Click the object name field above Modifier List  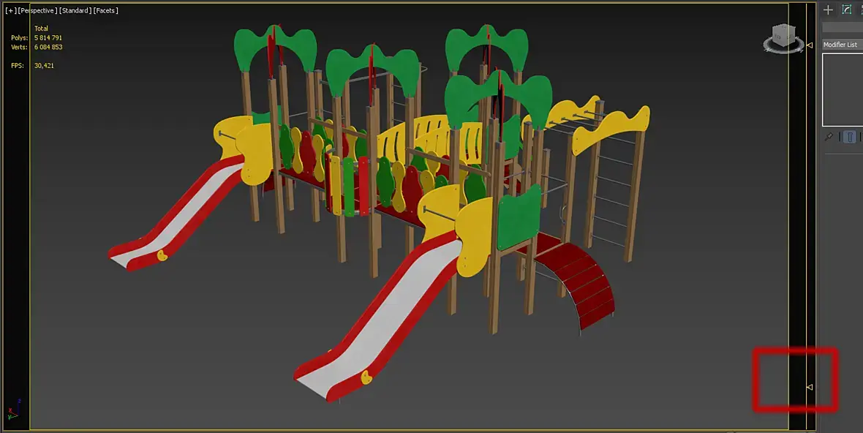tap(842, 27)
